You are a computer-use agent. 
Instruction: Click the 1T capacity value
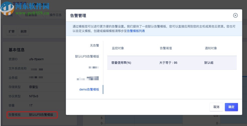click(x=31, y=105)
